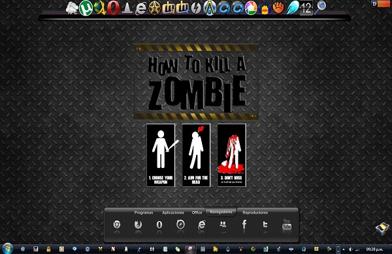Open the Office tab

tap(197, 212)
